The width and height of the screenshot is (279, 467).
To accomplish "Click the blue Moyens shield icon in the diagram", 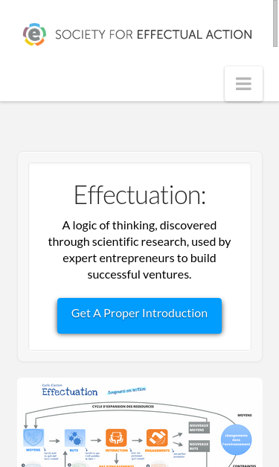I will point(33,437).
